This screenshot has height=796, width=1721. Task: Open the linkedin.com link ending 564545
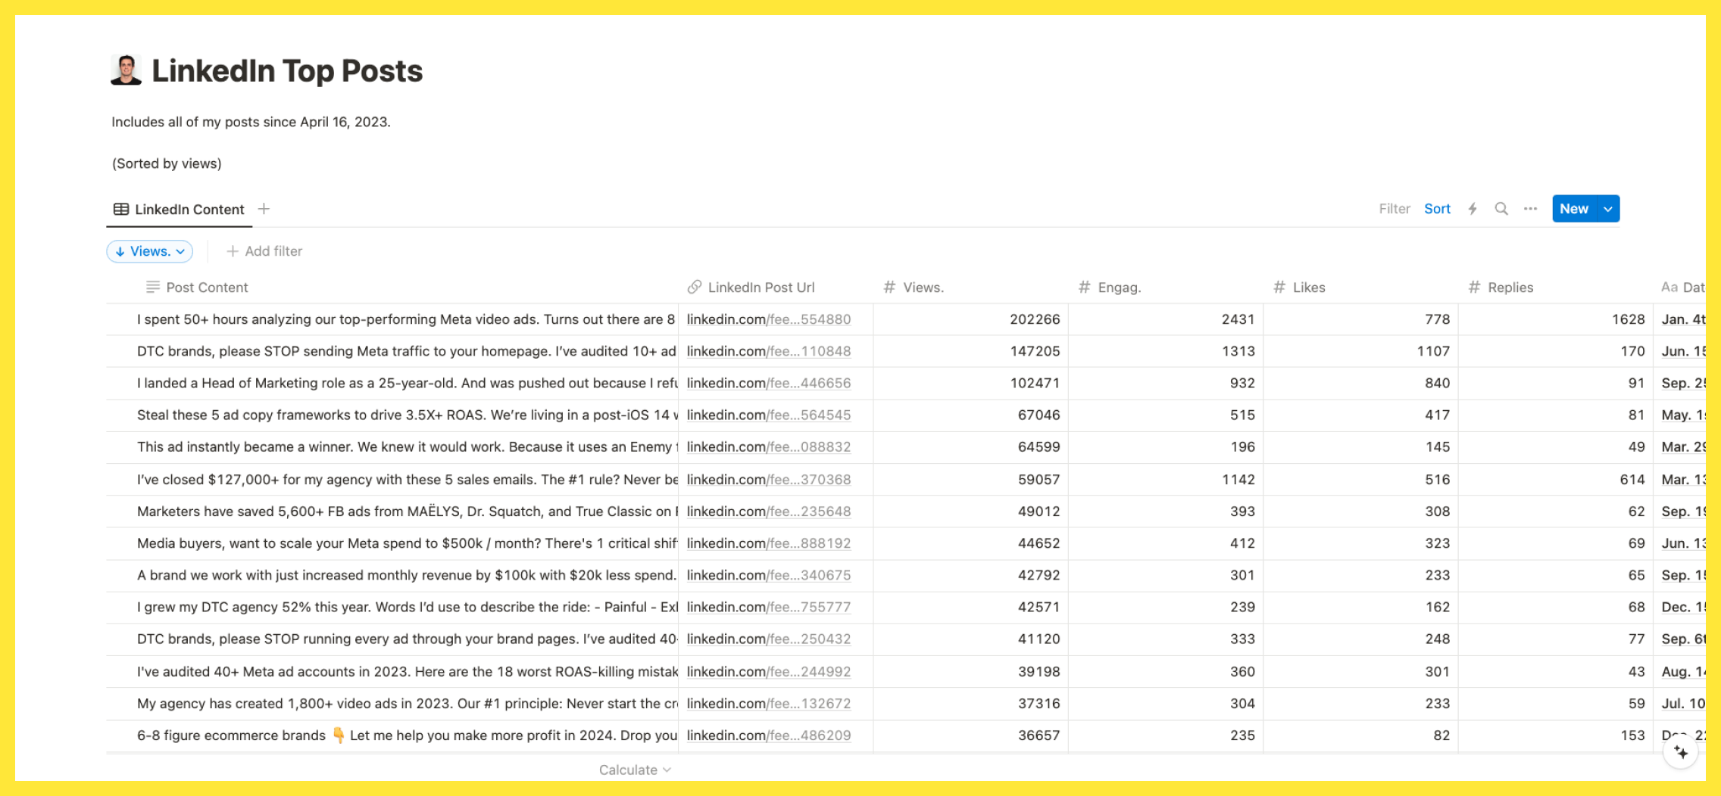click(x=769, y=415)
